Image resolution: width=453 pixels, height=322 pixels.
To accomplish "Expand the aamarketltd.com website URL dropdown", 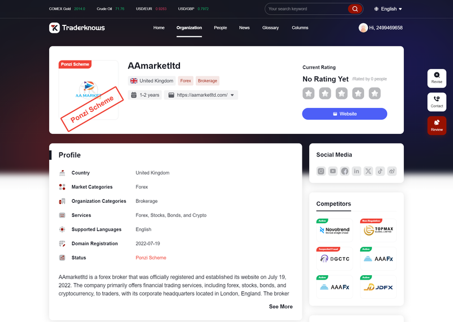I will [232, 95].
